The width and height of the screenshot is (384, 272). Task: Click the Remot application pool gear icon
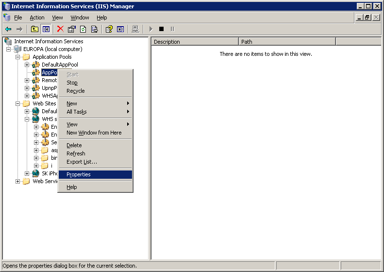click(36, 80)
